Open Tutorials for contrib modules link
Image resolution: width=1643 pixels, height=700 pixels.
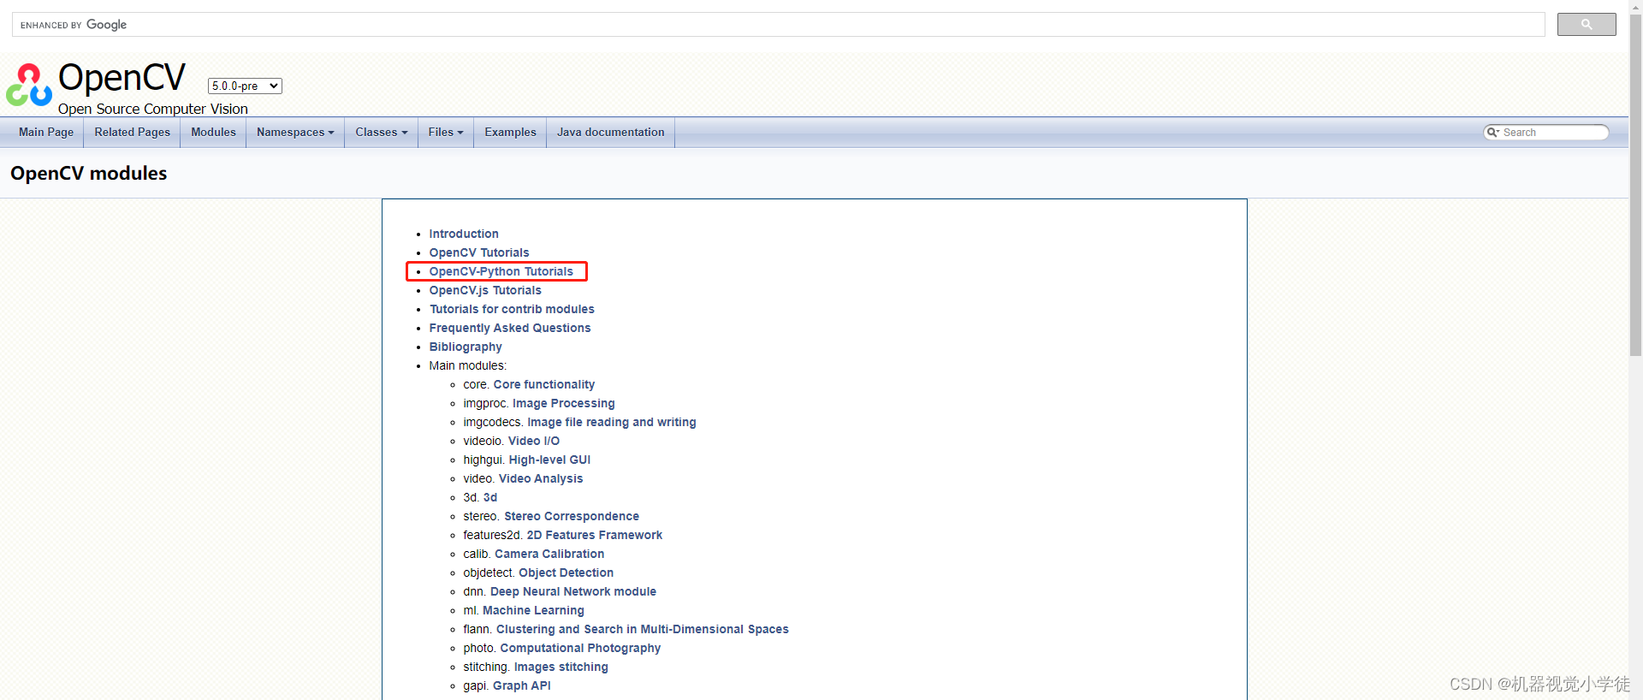pyautogui.click(x=512, y=309)
